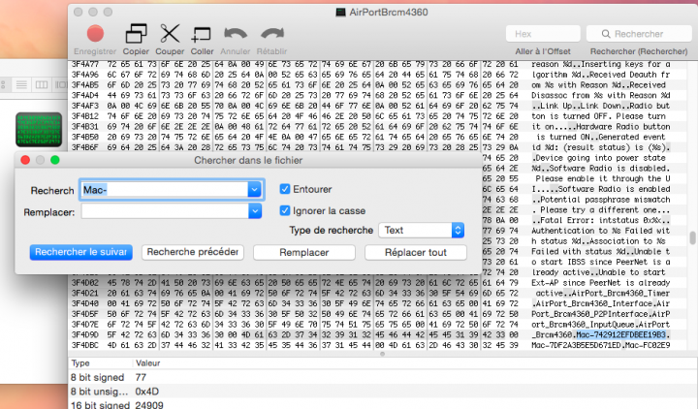Focus the Recherch text field containing Mac-
This screenshot has width=698, height=409.
tap(165, 190)
